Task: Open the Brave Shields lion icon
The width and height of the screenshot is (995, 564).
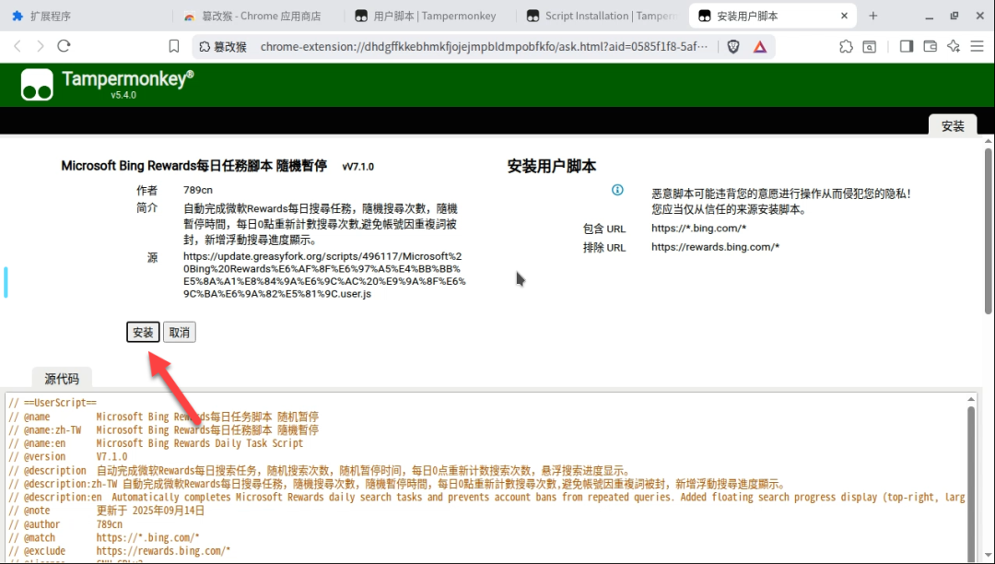Action: [733, 46]
